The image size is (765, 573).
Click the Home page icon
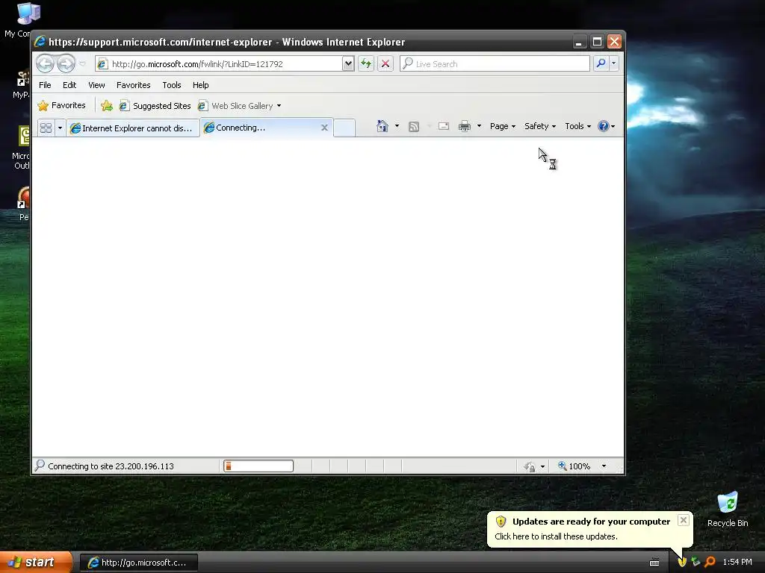382,126
